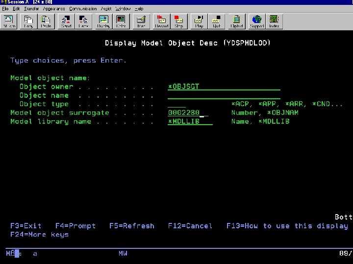This screenshot has width=353, height=264.
Task: Open the Color mapping toolbar icon
Action: 121,22
